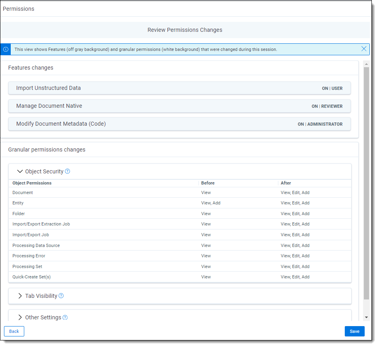The height and width of the screenshot is (344, 375).
Task: Click the scrollbar up arrow
Action: tap(366, 64)
